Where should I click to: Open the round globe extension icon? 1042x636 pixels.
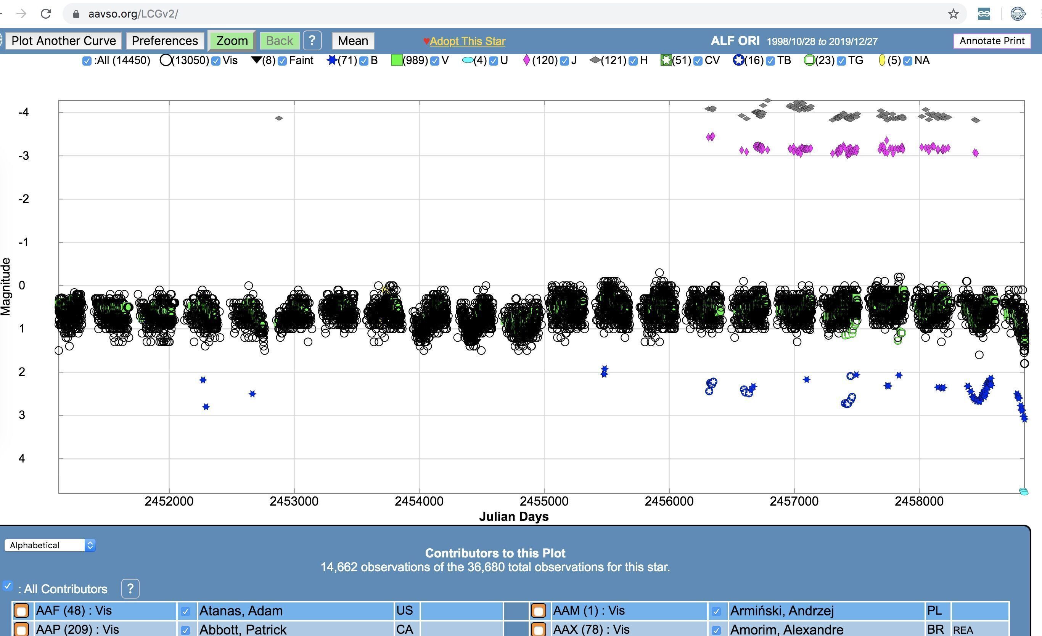point(1018,14)
